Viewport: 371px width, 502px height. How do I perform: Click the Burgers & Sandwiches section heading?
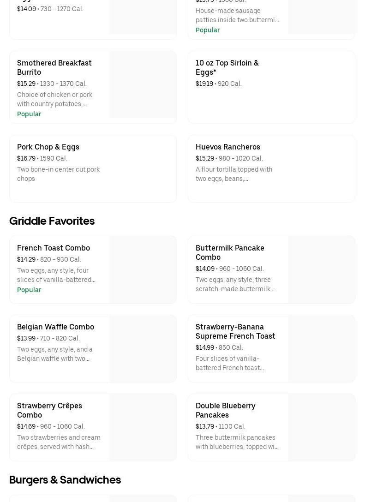click(x=65, y=480)
